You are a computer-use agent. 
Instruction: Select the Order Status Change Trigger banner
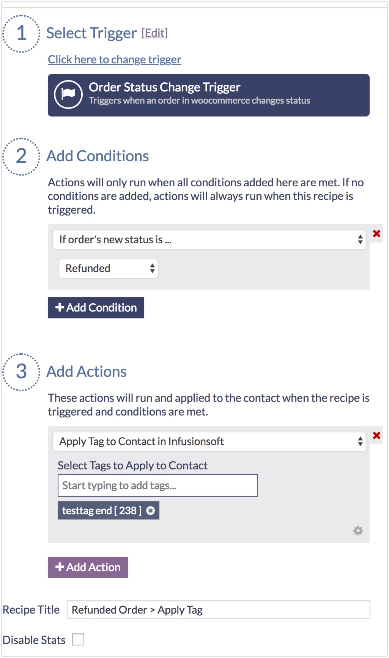pyautogui.click(x=209, y=95)
